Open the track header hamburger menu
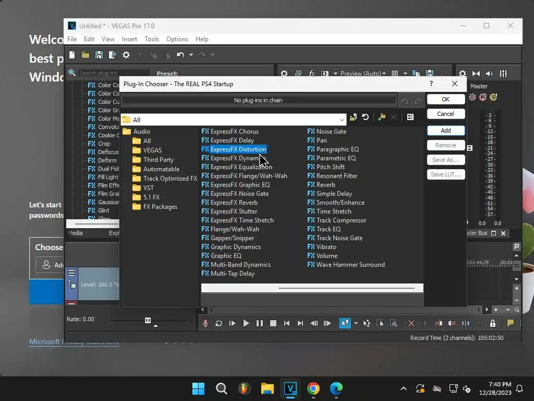This screenshot has width=534, height=401. (x=71, y=273)
